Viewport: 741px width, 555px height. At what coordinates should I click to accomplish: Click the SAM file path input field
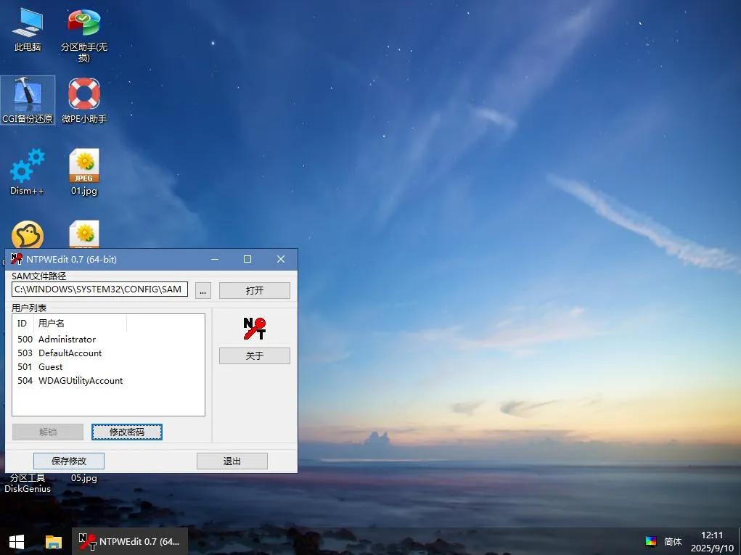tap(99, 289)
